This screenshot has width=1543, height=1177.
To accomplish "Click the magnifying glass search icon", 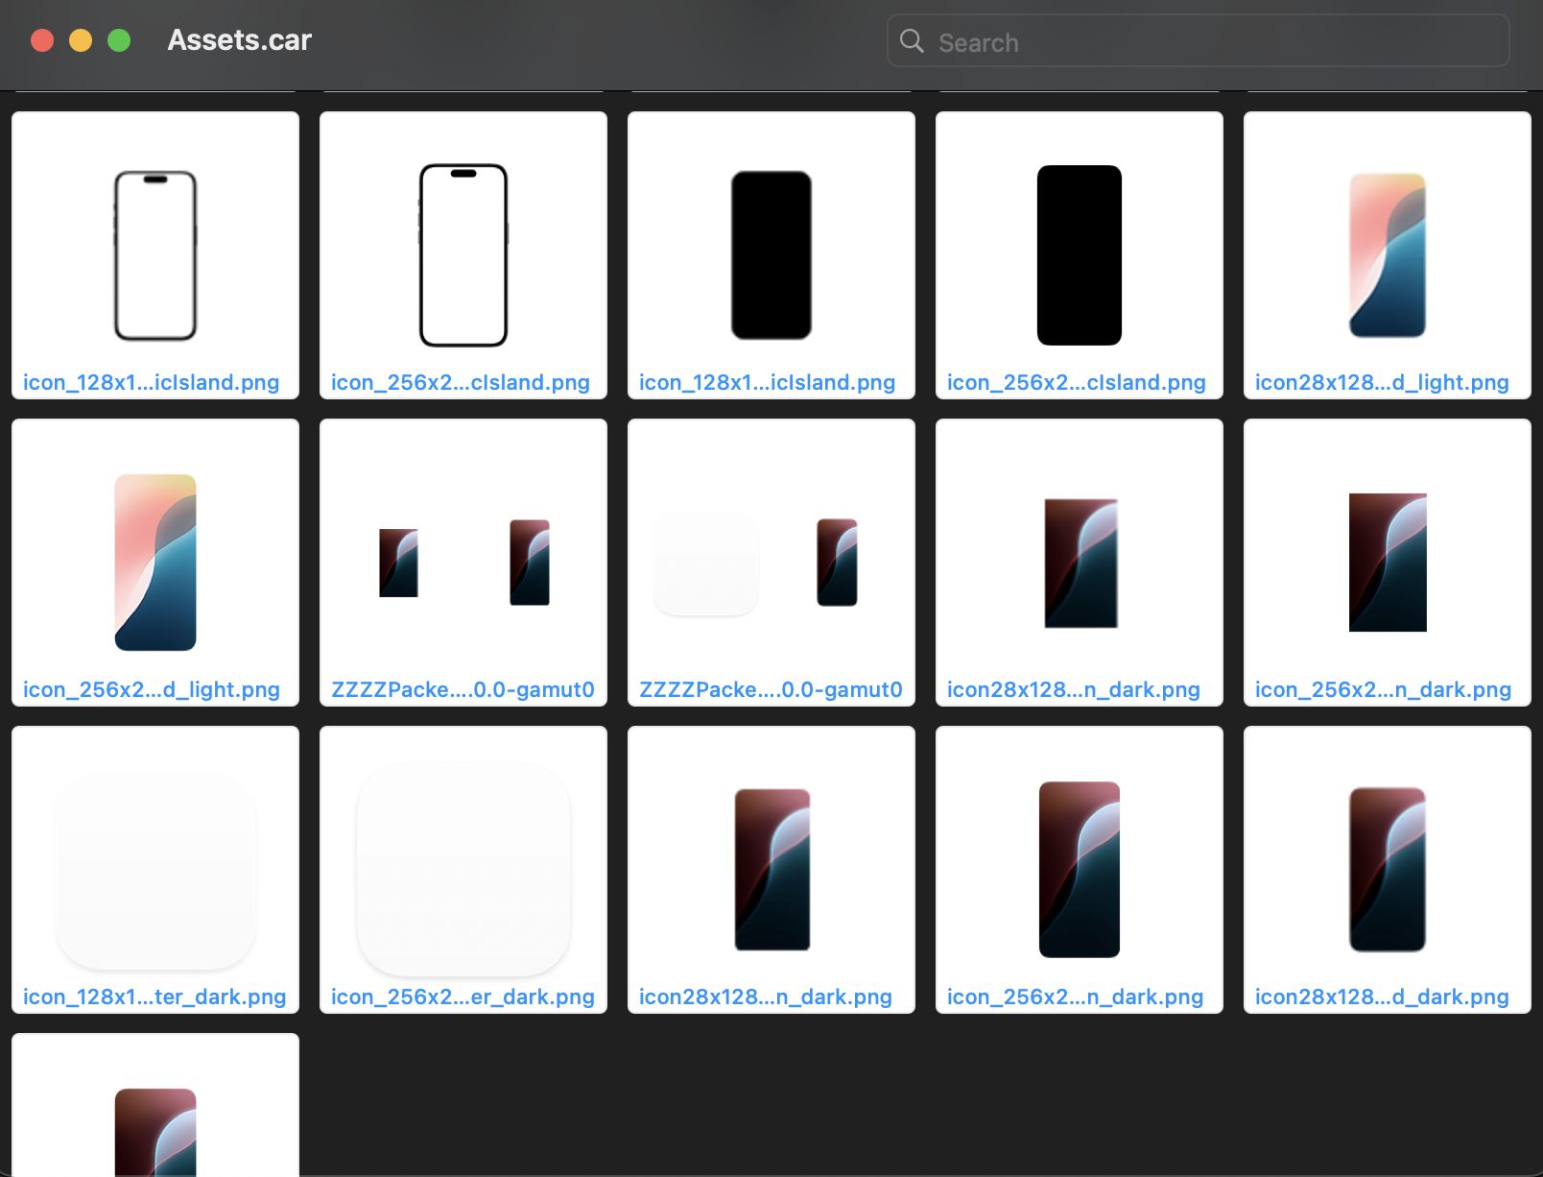I will coord(912,41).
